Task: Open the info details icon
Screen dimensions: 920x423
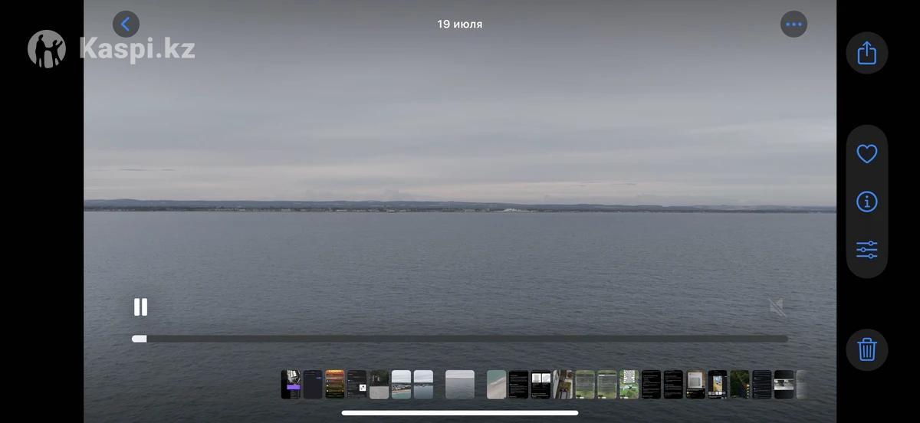Action: [866, 202]
